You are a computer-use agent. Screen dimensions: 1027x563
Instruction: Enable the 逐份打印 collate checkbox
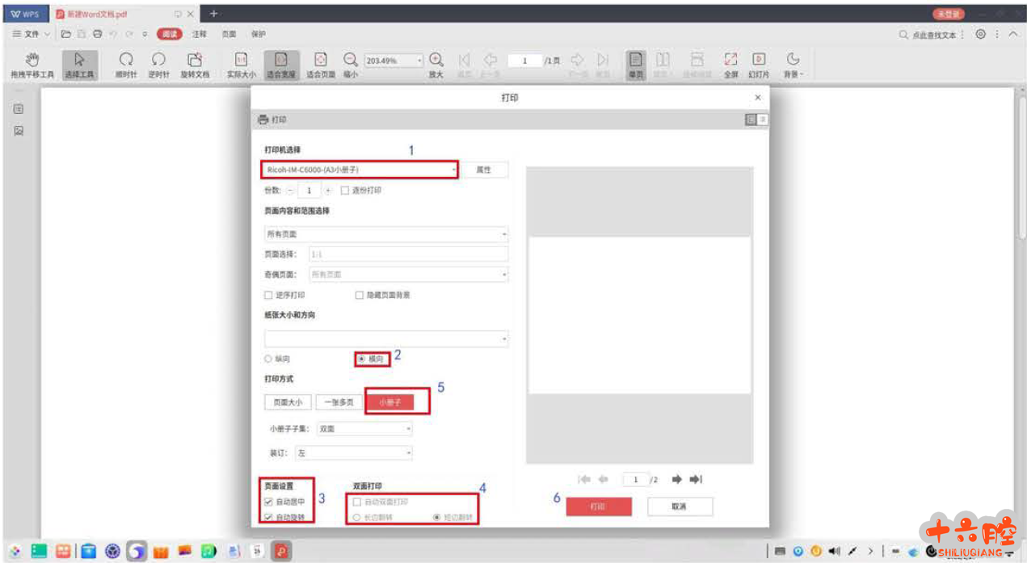pos(345,191)
